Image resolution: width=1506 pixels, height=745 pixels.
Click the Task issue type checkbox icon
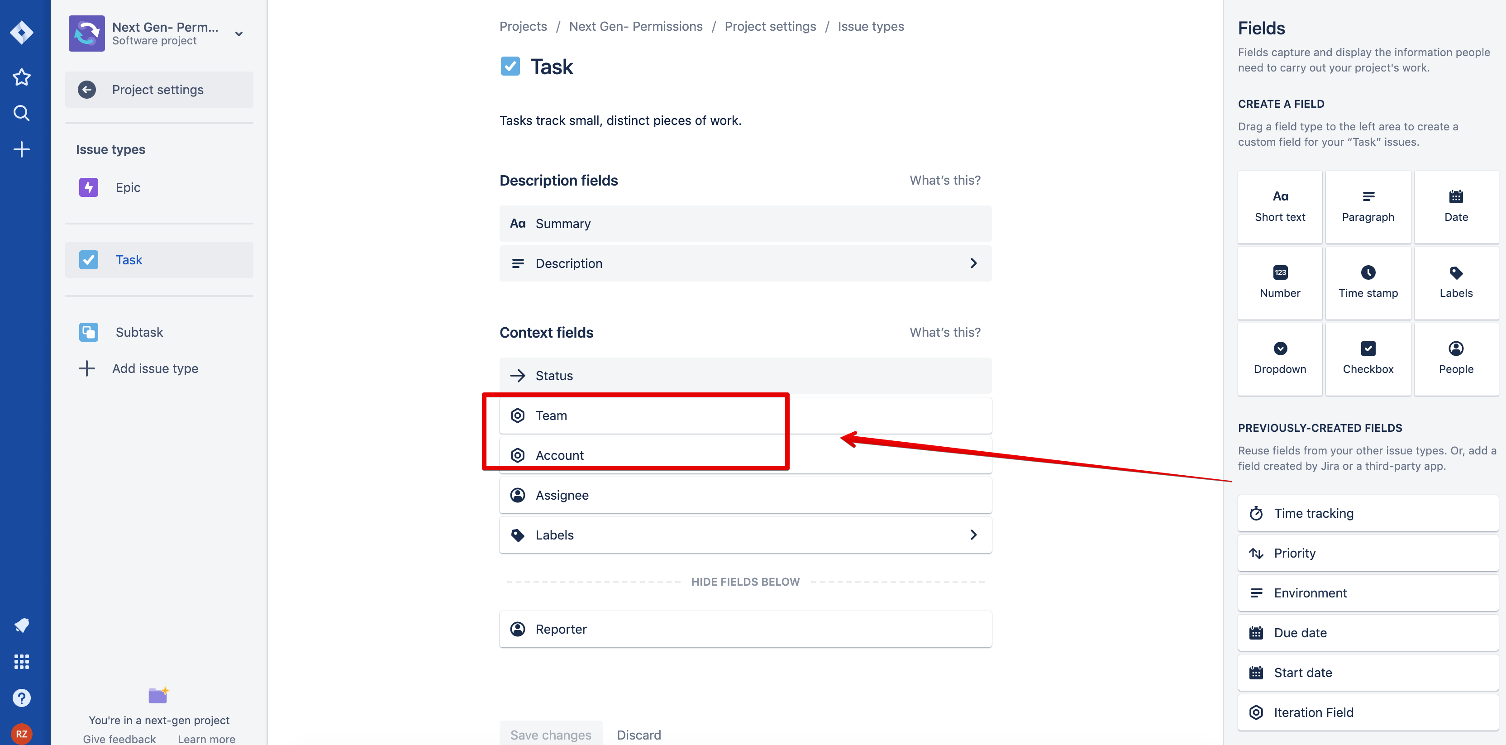tap(88, 260)
